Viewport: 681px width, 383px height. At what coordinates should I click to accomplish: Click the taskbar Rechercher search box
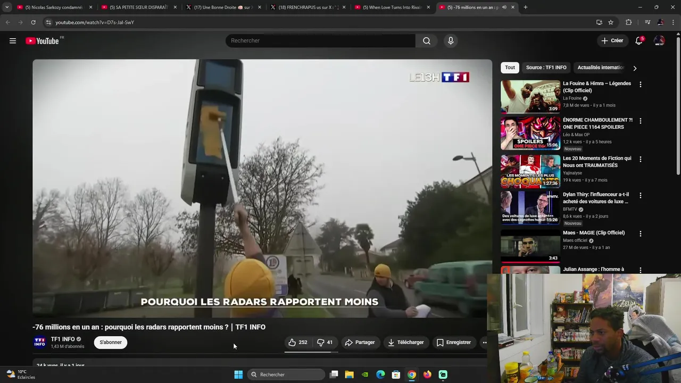click(287, 374)
